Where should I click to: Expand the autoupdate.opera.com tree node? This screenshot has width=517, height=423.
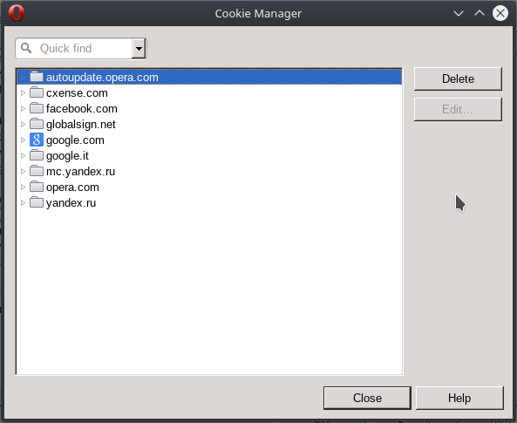23,78
